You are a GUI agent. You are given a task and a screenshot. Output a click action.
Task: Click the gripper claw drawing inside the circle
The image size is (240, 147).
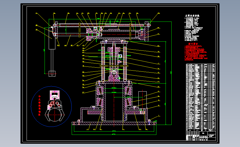(x=55, y=106)
